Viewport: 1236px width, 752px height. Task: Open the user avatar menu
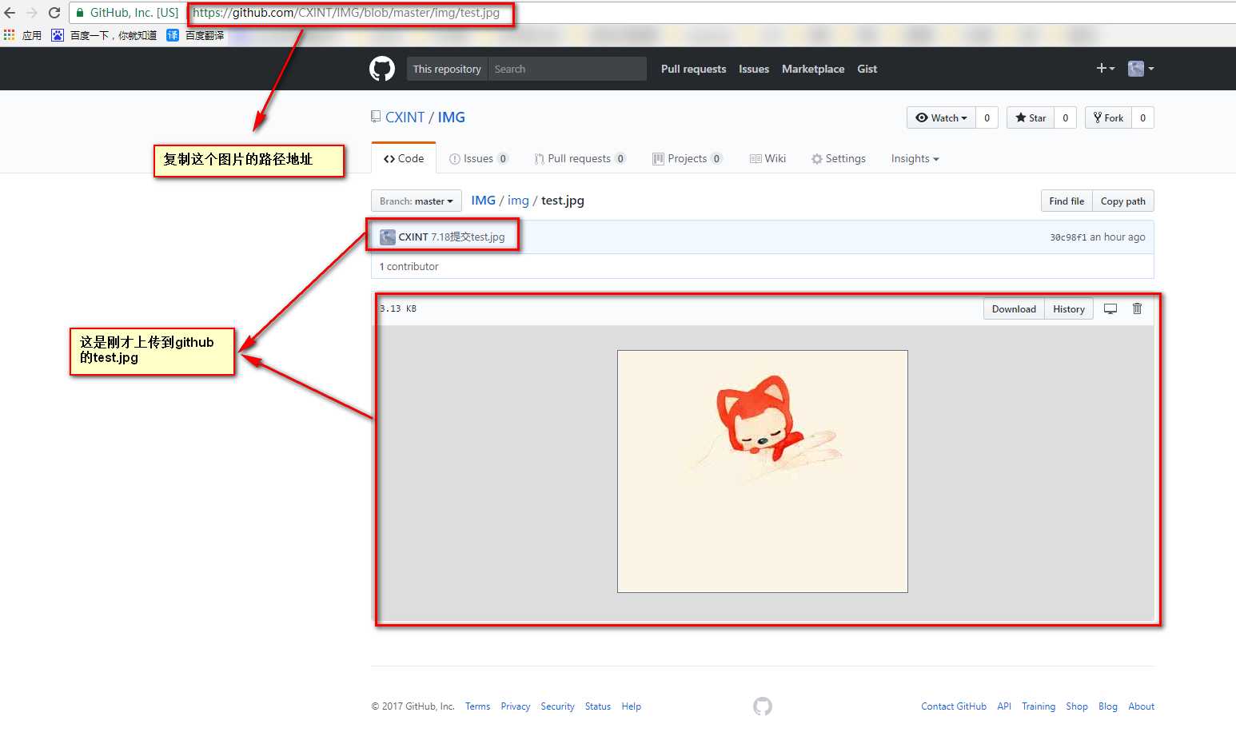1141,69
